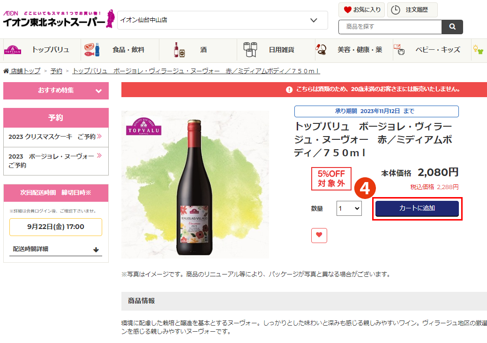487x343 pixels.
Task: Open the 美容・健康・薬 category
Action: click(354, 50)
